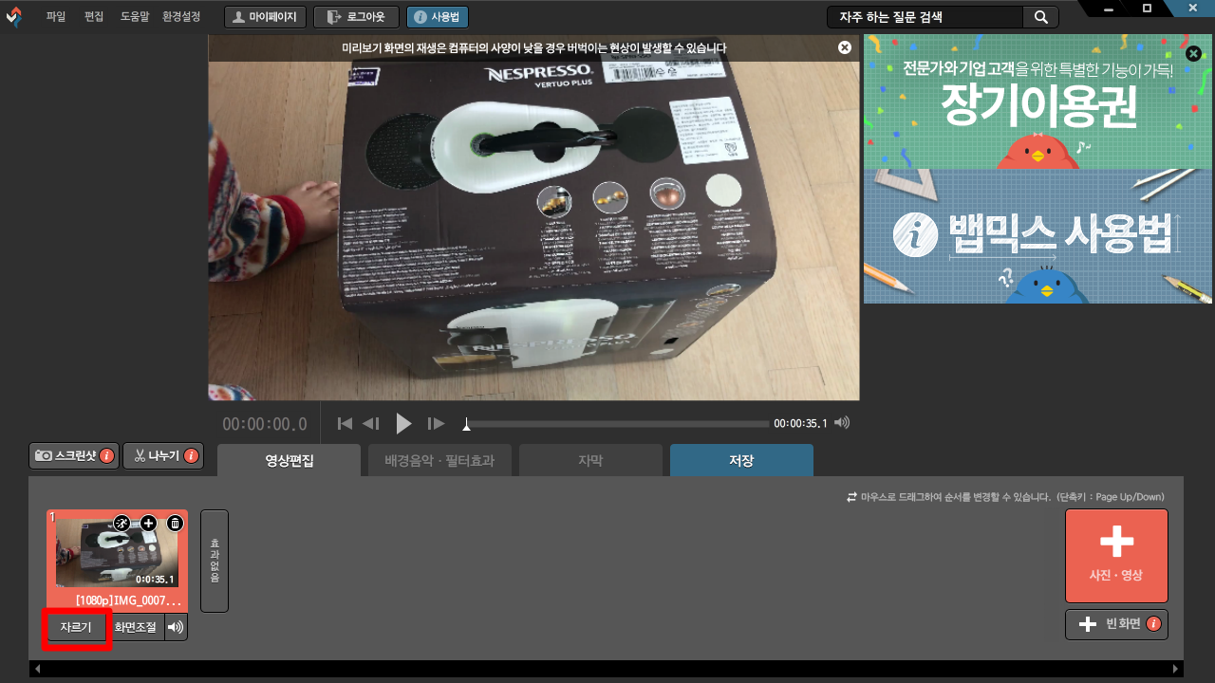Close the advertisement banner panel
The image size is (1215, 683).
(x=1194, y=54)
